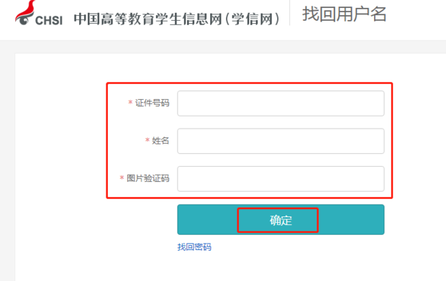The height and width of the screenshot is (281, 446).
Task: Select the 图片验证码 input field
Action: pyautogui.click(x=281, y=179)
